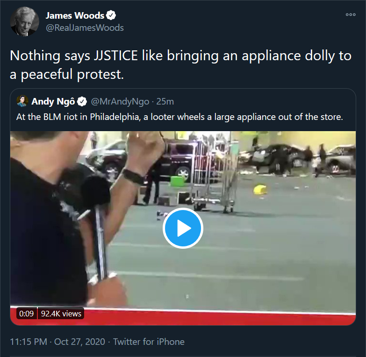Click the verified badge next to Andy Ngô
366x357 pixels.
coord(82,101)
